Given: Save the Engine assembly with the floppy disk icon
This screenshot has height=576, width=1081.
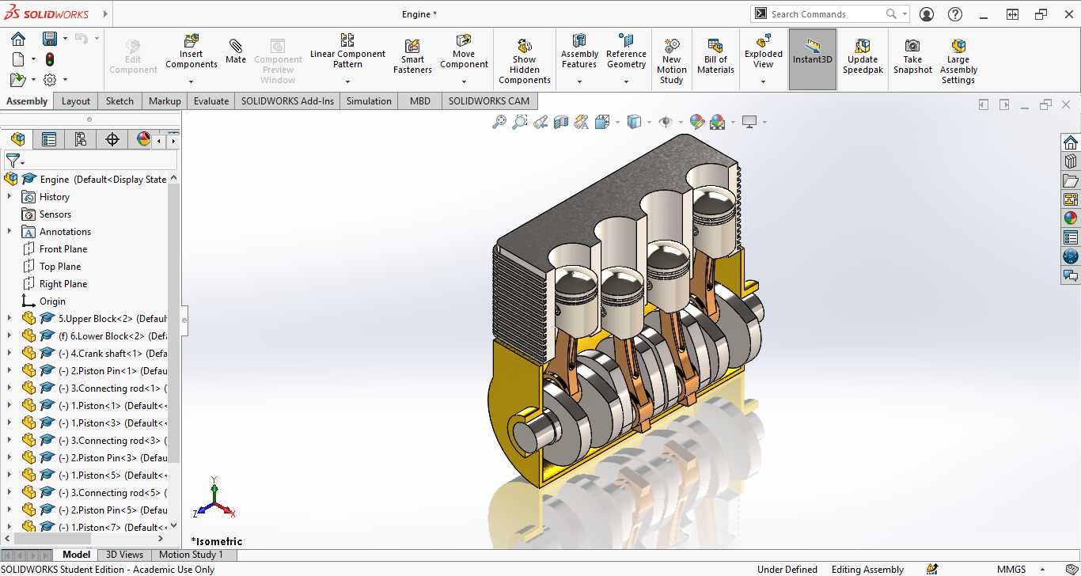Looking at the screenshot, I should [x=50, y=39].
